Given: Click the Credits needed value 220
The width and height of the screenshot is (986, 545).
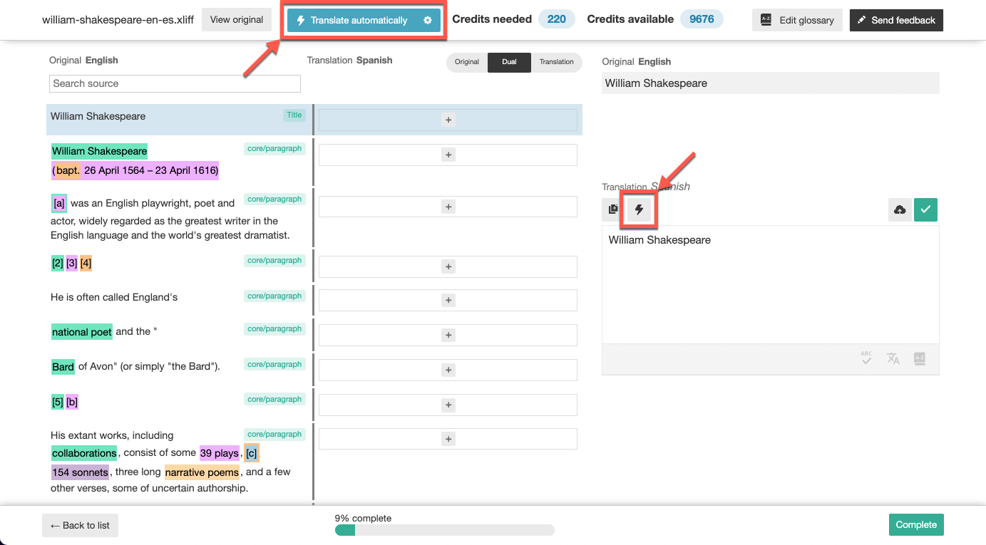Looking at the screenshot, I should 557,19.
